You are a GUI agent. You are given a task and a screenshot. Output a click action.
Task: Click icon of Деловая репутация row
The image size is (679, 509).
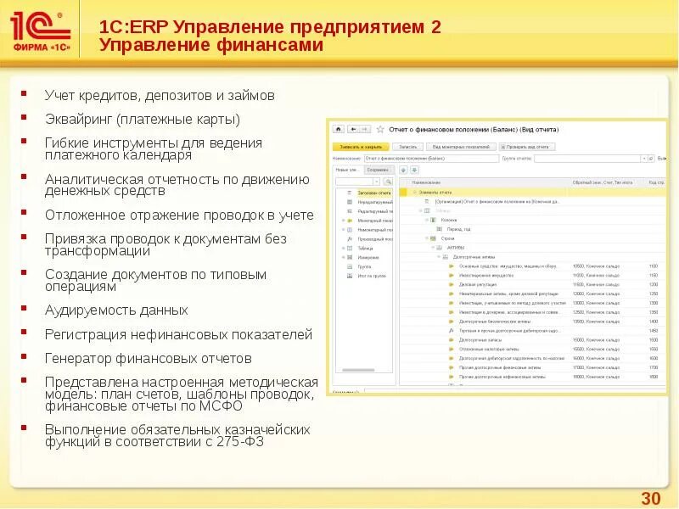451,284
